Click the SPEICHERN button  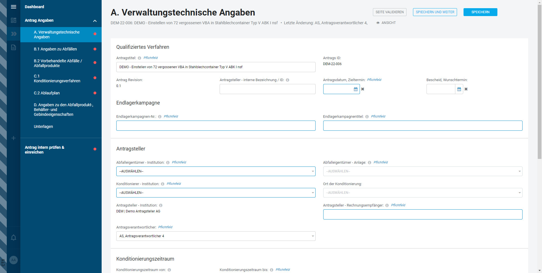[480, 12]
